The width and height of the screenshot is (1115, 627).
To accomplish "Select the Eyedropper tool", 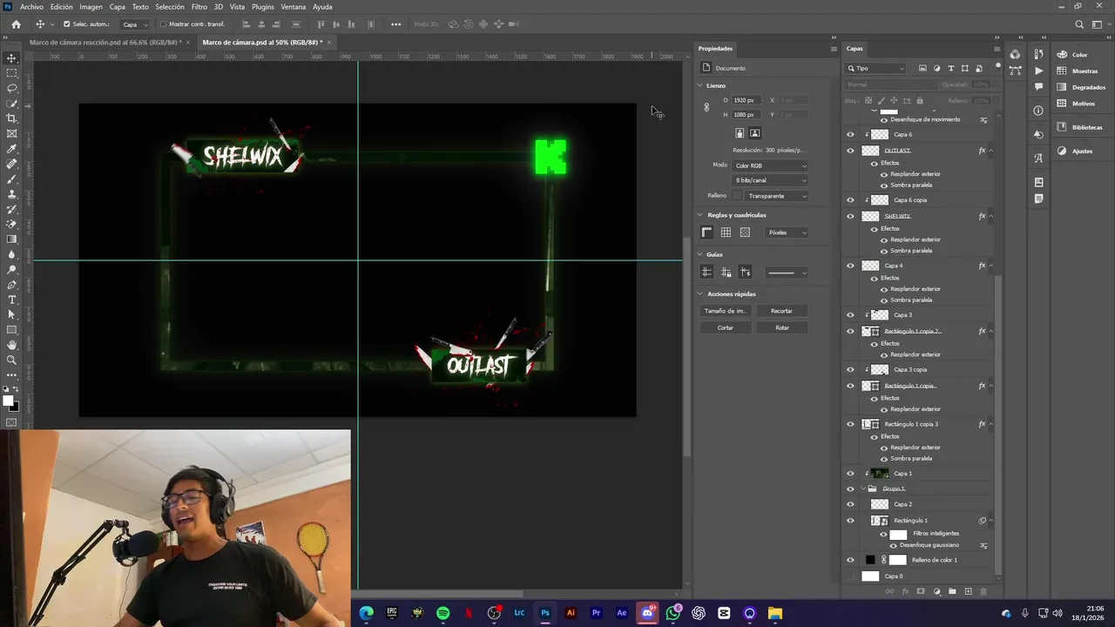I will (x=11, y=149).
